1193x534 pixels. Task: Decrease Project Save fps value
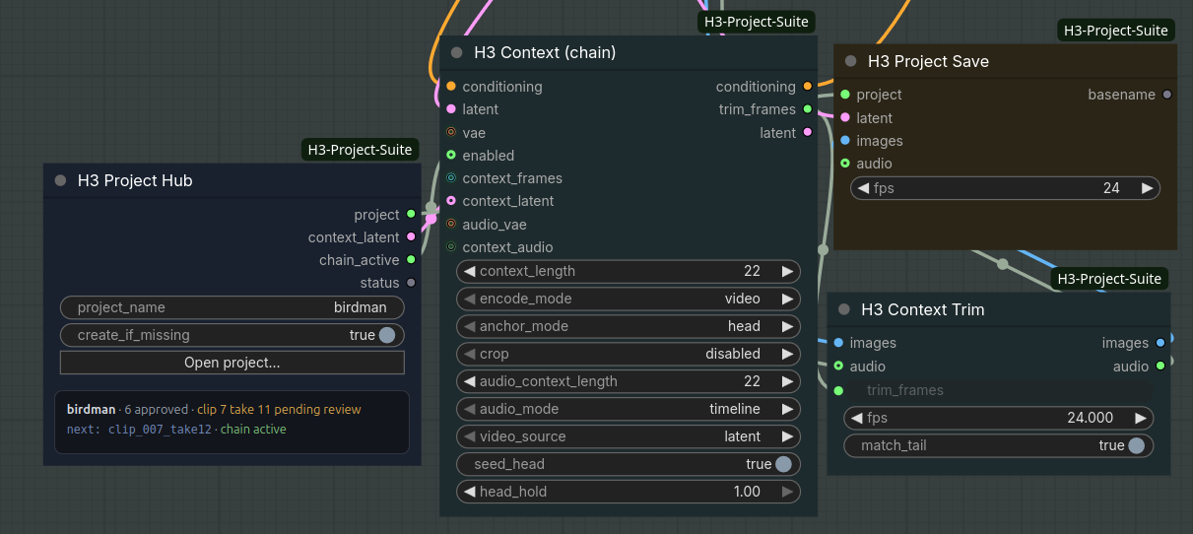coord(864,188)
